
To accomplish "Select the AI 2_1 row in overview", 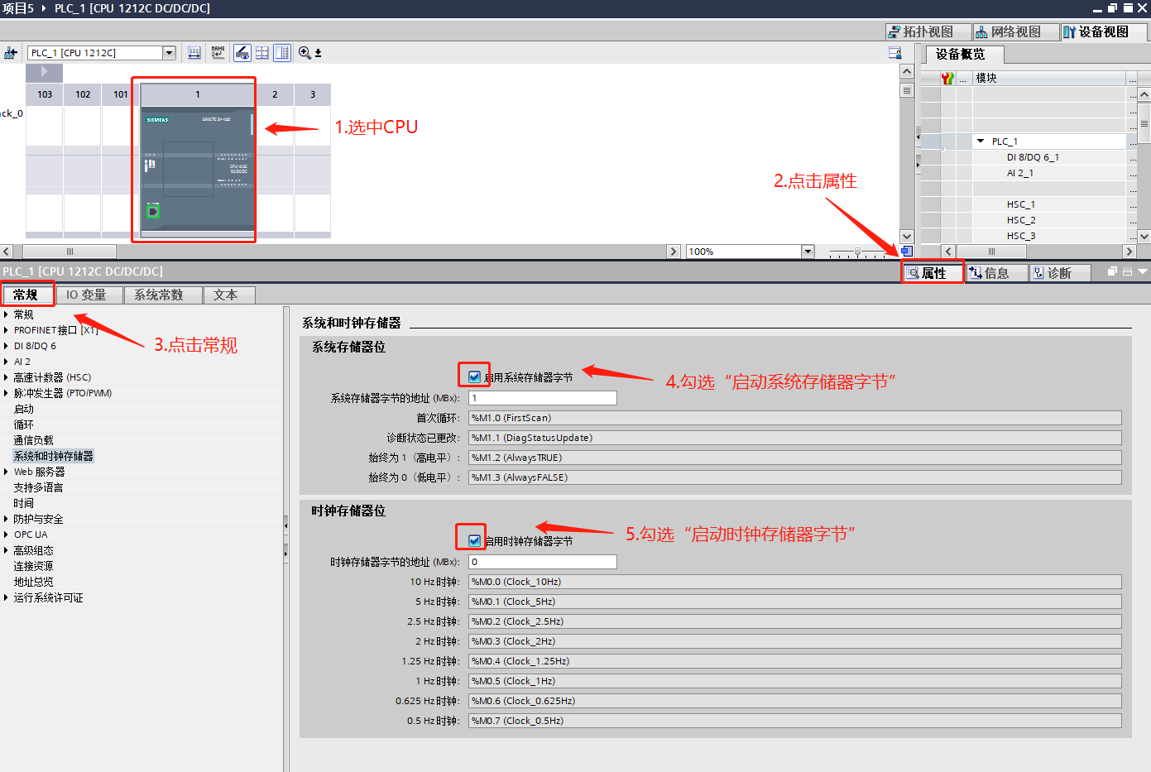I will (1020, 173).
